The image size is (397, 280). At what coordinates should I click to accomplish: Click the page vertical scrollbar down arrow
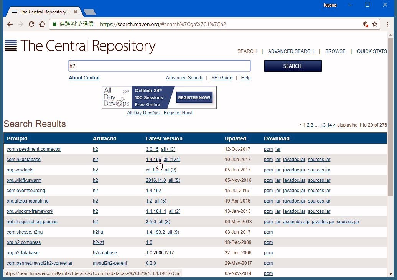click(x=390, y=273)
